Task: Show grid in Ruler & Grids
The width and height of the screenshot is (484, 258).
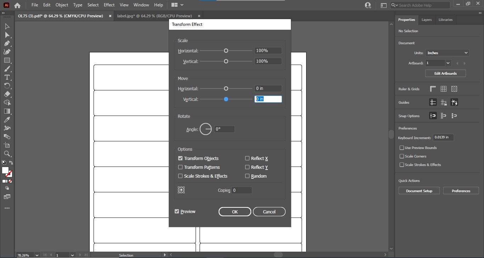Action: click(444, 89)
